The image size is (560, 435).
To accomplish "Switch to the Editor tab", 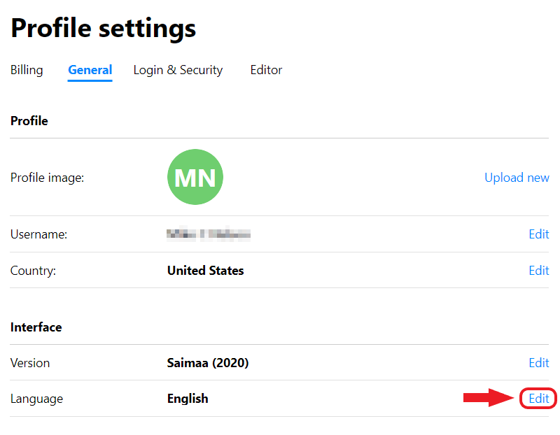I will tap(266, 70).
